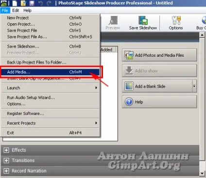Expand the Transitions section
The height and width of the screenshot is (178, 206).
click(x=6, y=161)
